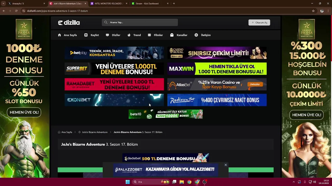
Task: Click the volume icon in system tray
Action: tap(315, 182)
